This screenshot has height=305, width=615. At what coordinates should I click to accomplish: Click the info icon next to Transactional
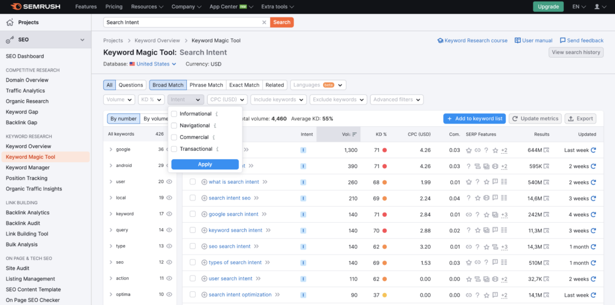pos(217,149)
